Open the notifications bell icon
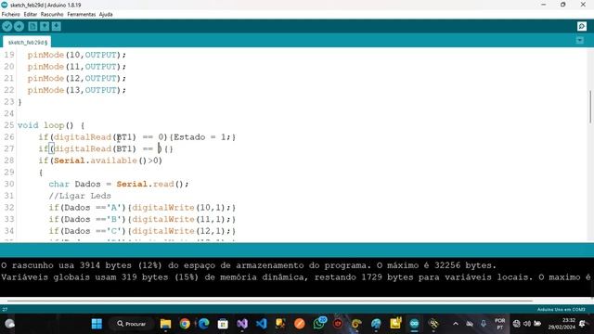Screen dimensions: 594x334 [x=582, y=324]
